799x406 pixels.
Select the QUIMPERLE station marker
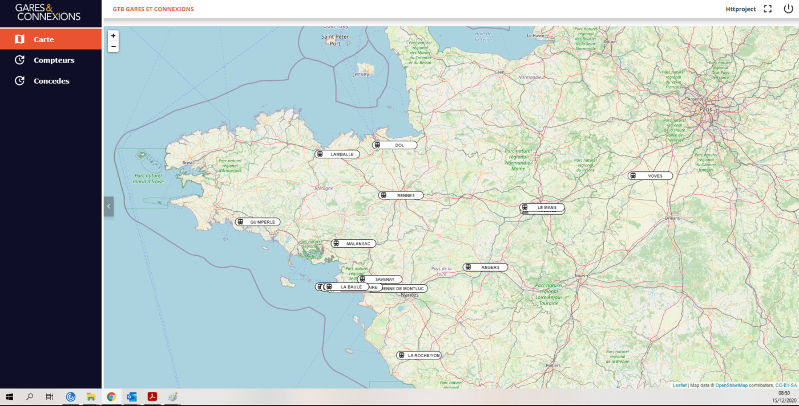coord(257,222)
